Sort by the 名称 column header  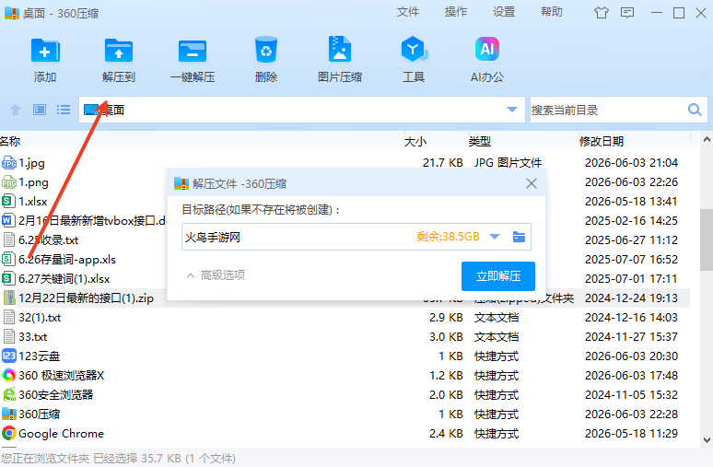10,142
